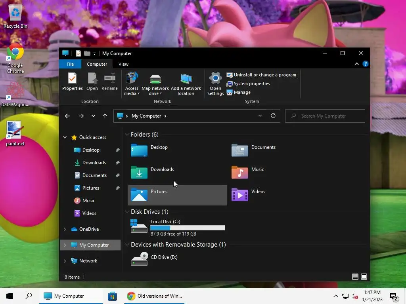
Task: Switch to details view layout
Action: click(355, 277)
